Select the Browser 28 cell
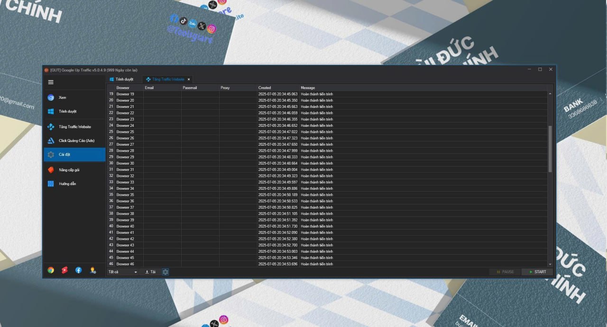Viewport: 607px width, 327px height. [129, 150]
